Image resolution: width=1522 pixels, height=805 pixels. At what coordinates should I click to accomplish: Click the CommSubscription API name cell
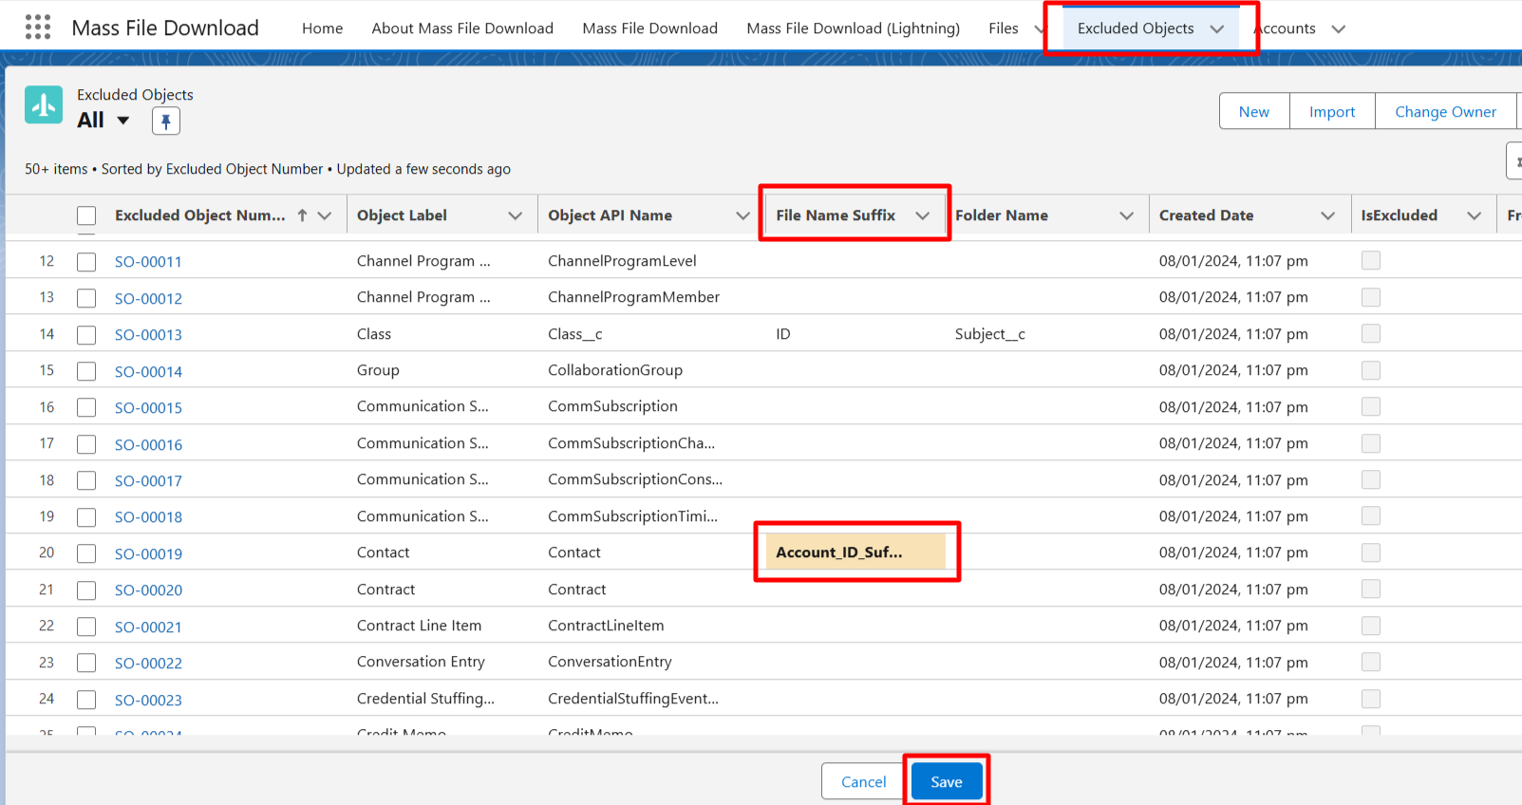point(612,406)
